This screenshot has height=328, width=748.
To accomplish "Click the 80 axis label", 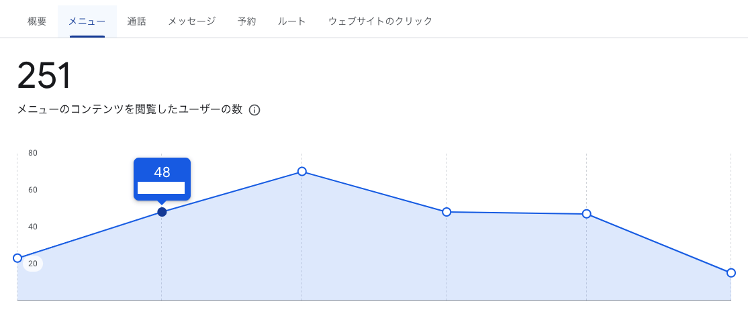I will (x=32, y=153).
